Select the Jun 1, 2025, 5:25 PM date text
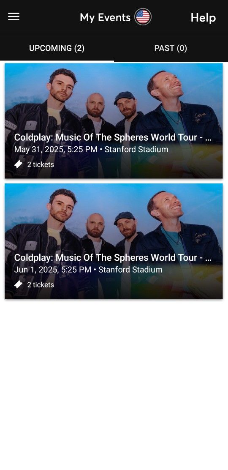228x470 pixels. pyautogui.click(x=53, y=270)
